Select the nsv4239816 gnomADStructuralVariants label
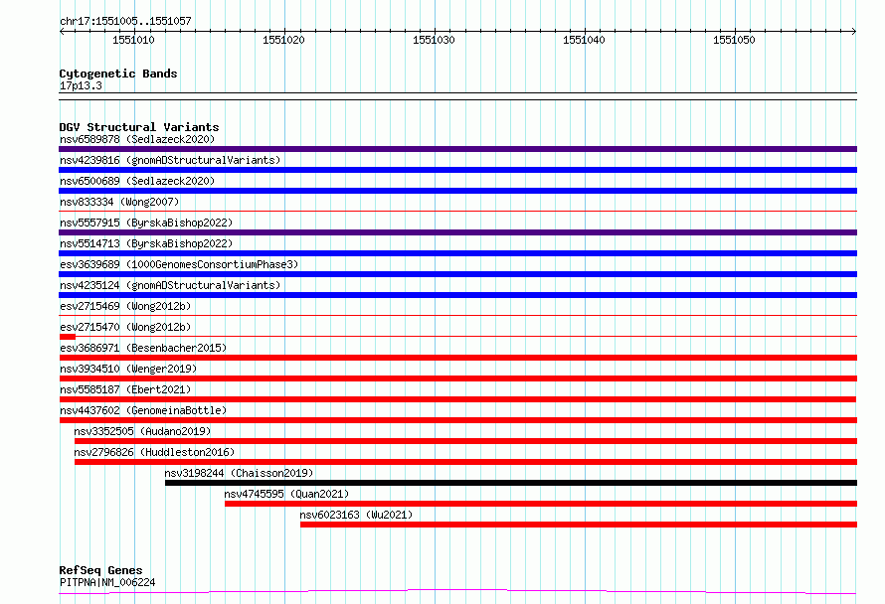The image size is (885, 604). click(170, 160)
